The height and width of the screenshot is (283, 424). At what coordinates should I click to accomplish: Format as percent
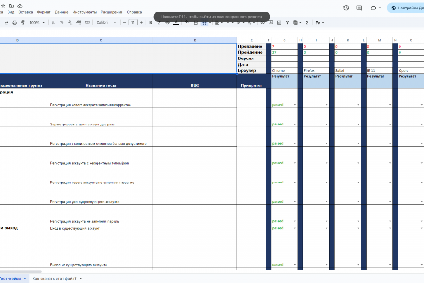(62, 23)
